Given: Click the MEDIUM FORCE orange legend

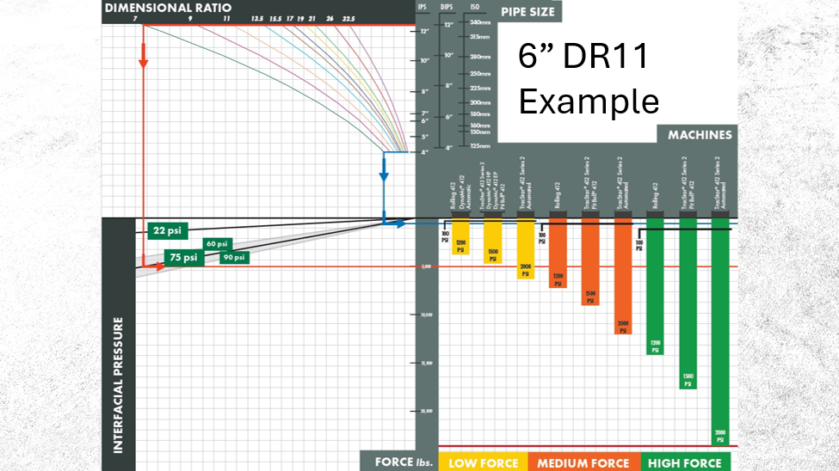Looking at the screenshot, I should [583, 462].
